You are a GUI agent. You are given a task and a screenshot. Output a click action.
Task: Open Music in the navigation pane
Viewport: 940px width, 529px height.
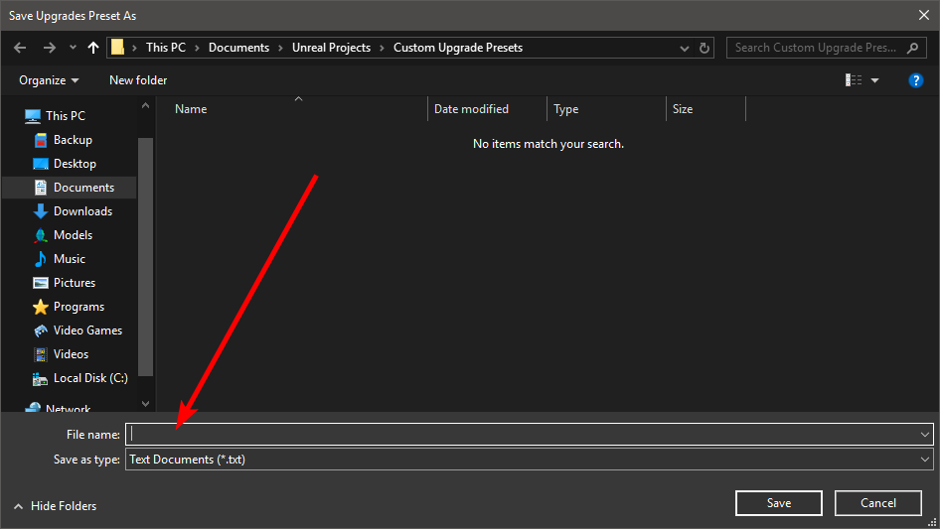click(x=69, y=259)
